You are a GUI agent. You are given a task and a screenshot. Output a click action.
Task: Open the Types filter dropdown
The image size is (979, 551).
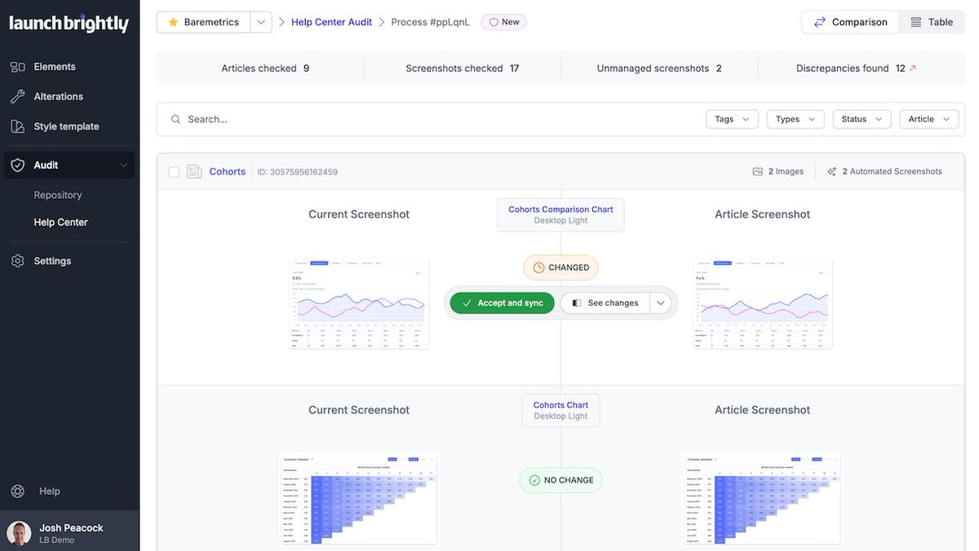[x=795, y=119]
